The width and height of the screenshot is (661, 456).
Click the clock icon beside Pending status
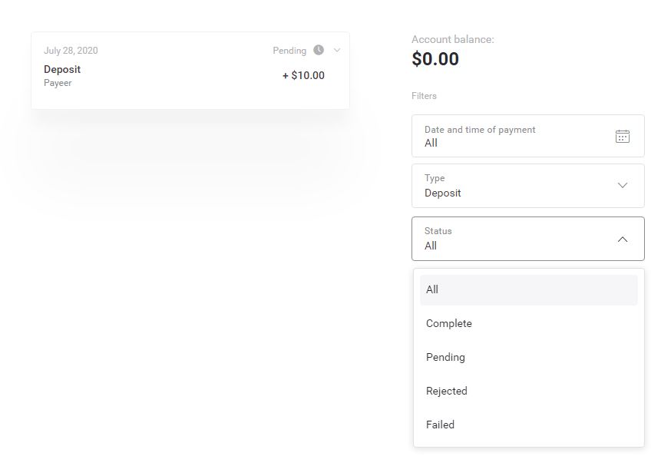pyautogui.click(x=319, y=50)
